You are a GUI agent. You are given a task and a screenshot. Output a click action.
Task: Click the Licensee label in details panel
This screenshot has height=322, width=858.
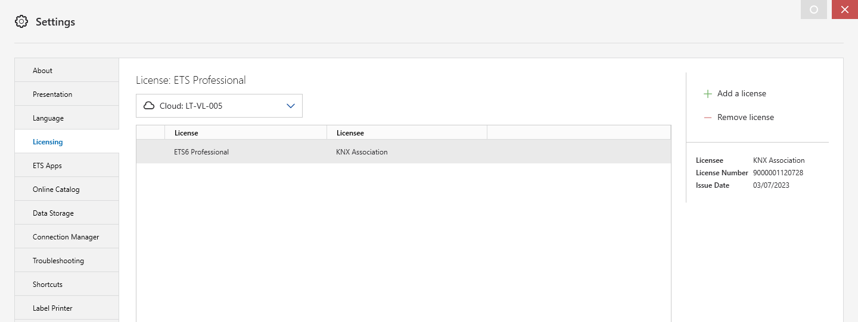[x=710, y=160]
